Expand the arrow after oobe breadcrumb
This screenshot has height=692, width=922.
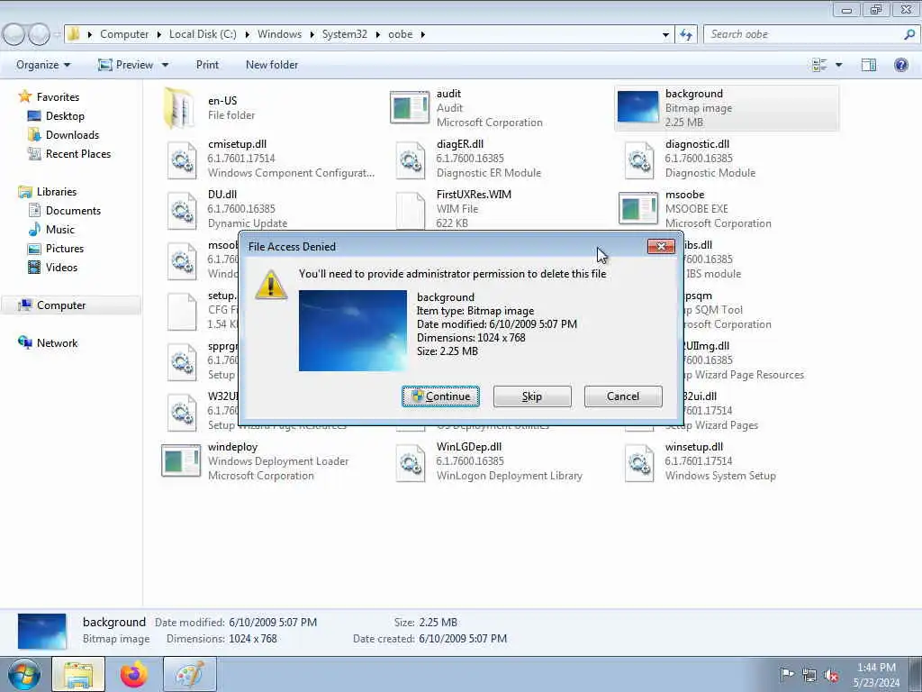[x=423, y=34]
